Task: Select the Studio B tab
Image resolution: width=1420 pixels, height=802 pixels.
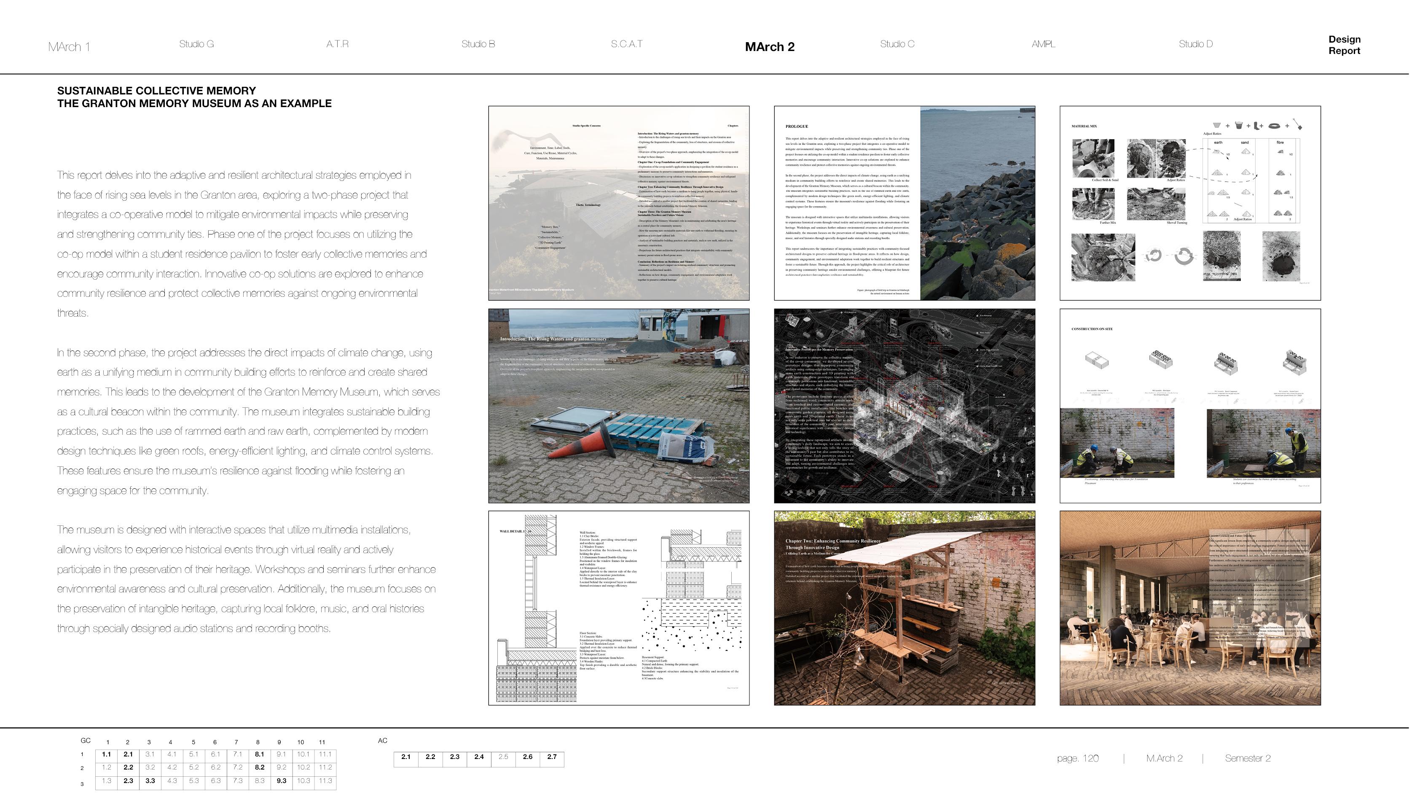Action: click(x=478, y=44)
